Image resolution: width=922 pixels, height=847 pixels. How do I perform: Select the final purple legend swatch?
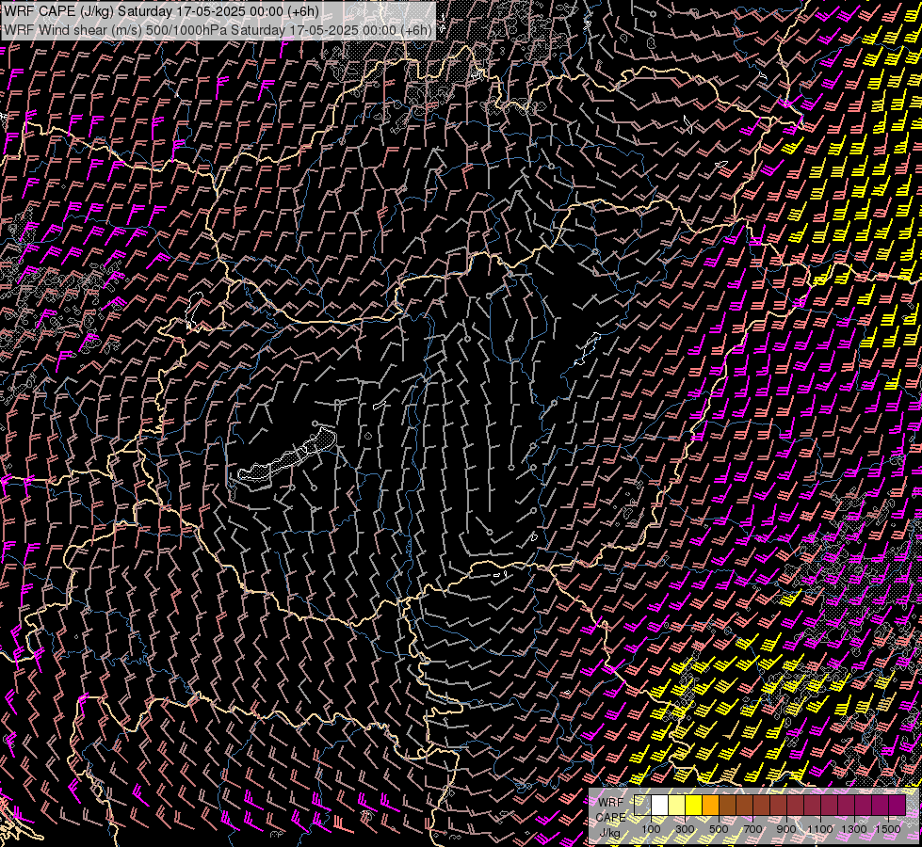click(x=897, y=805)
